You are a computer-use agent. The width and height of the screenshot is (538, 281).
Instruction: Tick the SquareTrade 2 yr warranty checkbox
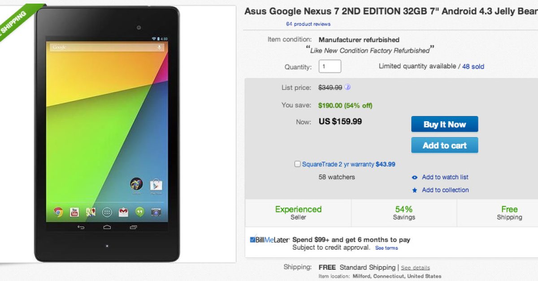pyautogui.click(x=297, y=164)
